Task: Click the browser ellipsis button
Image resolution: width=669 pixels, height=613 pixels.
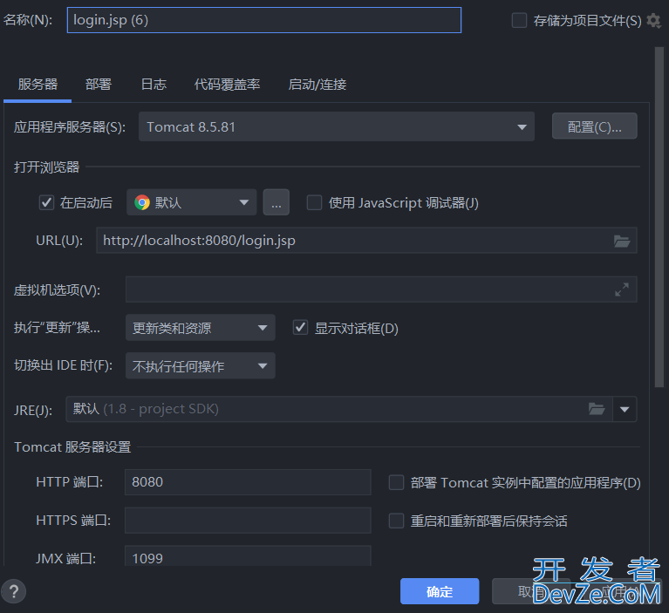Action: (276, 202)
